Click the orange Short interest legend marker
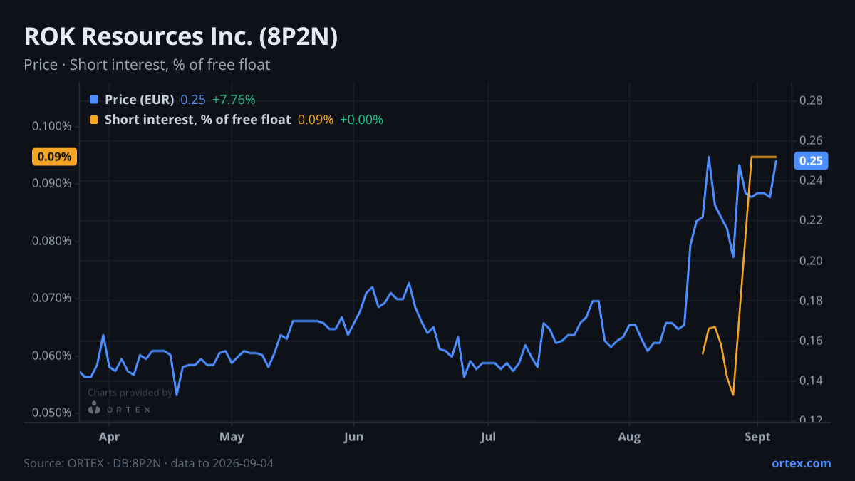The height and width of the screenshot is (481, 855). 94,120
